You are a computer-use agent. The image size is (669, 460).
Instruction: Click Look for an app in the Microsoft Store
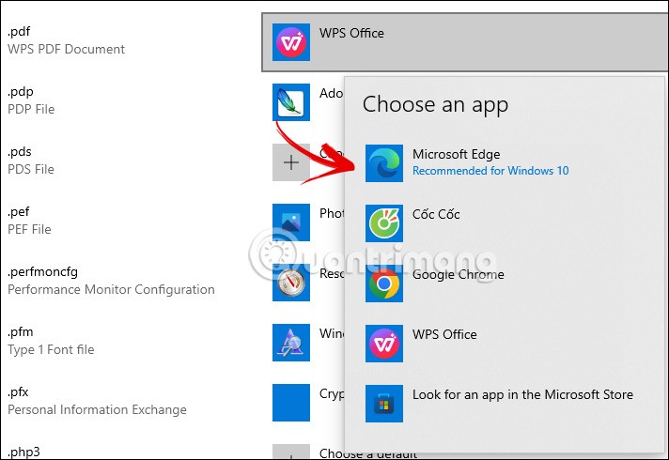tap(522, 394)
